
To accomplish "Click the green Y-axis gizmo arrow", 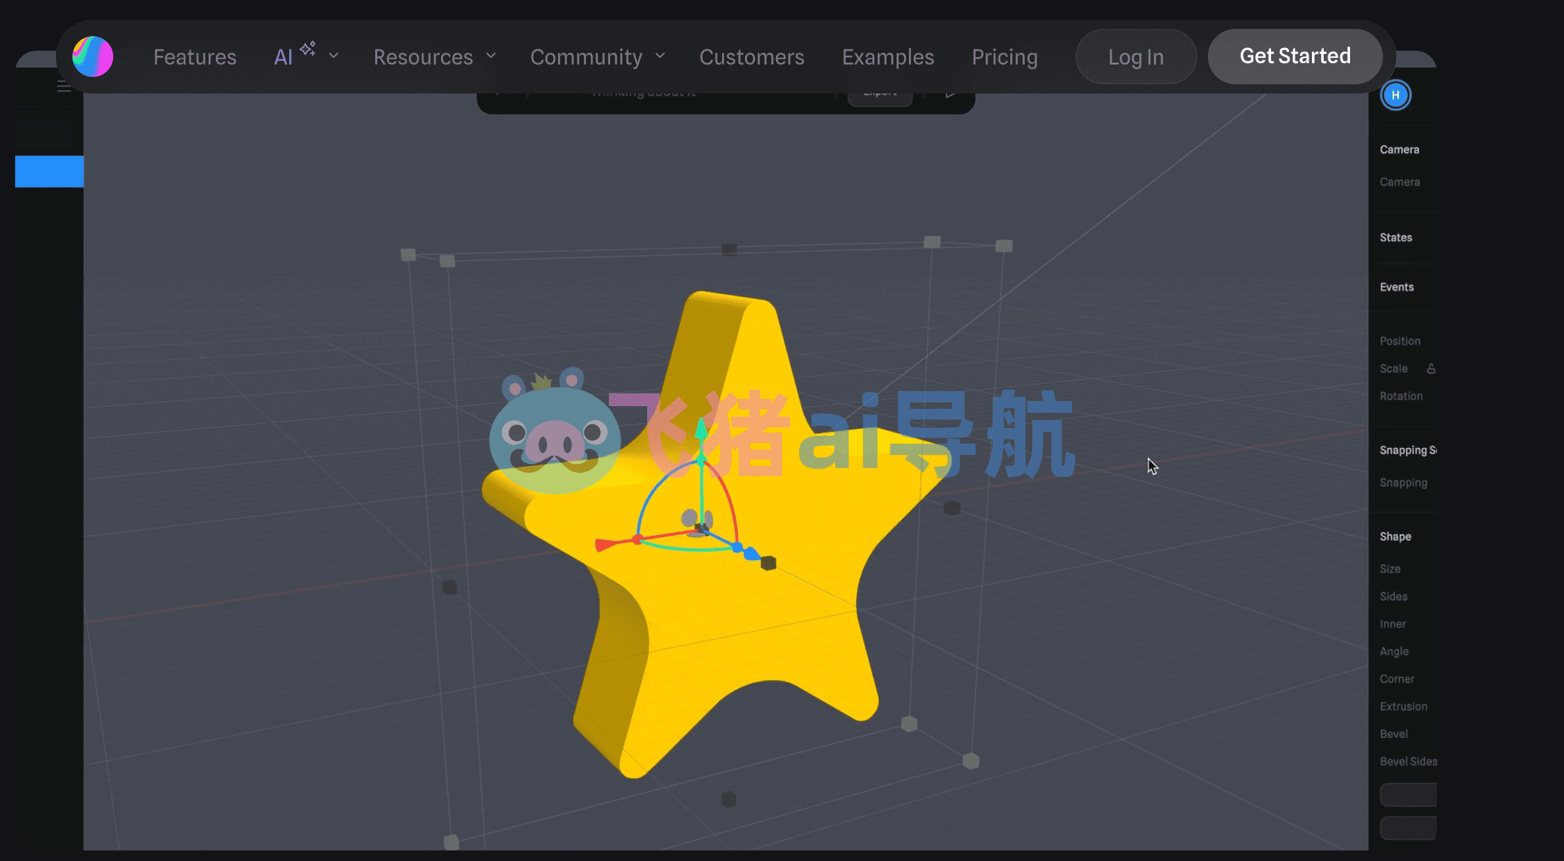I will 702,430.
